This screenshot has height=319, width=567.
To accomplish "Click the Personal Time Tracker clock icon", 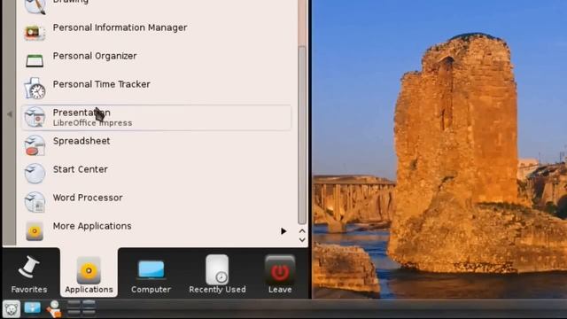I will pos(35,89).
